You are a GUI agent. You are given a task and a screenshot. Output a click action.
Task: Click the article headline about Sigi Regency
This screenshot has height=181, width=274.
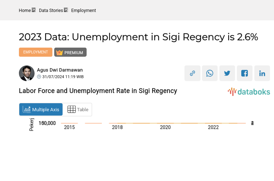(138, 37)
